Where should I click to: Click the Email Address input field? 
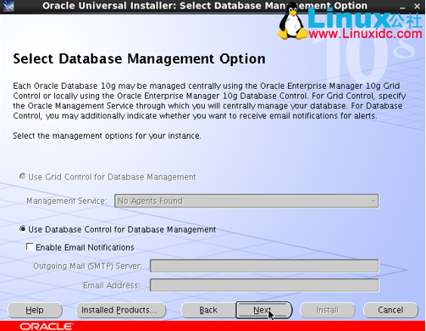[x=264, y=285]
